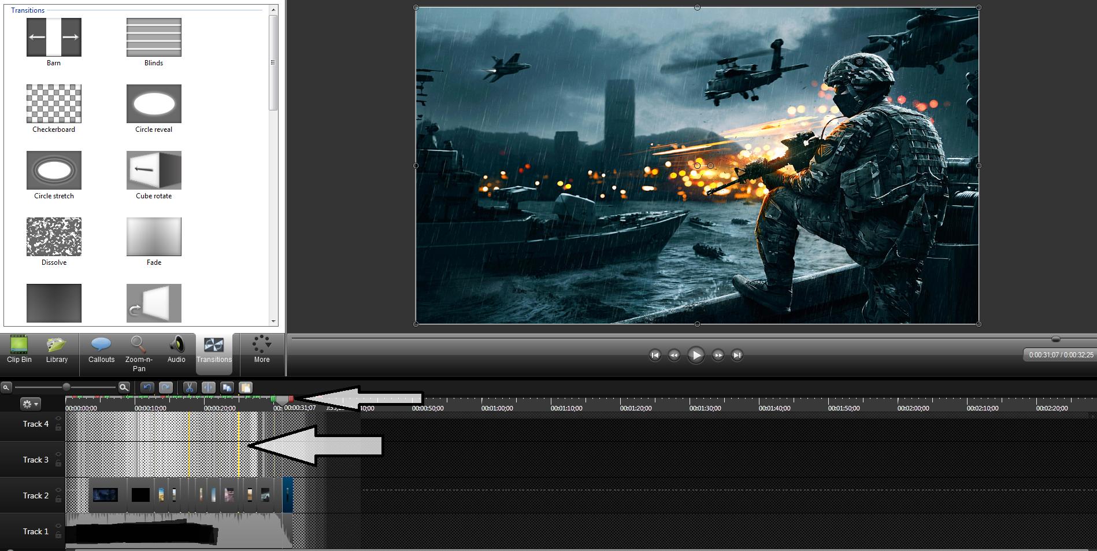Play the video preview
The height and width of the screenshot is (551, 1097).
(696, 355)
